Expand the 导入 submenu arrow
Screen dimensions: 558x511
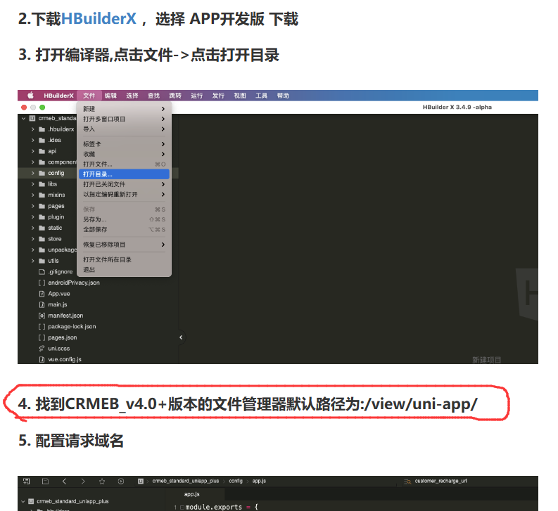[x=163, y=129]
